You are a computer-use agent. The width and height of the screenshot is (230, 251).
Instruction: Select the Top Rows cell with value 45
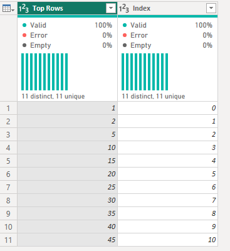pos(67,240)
